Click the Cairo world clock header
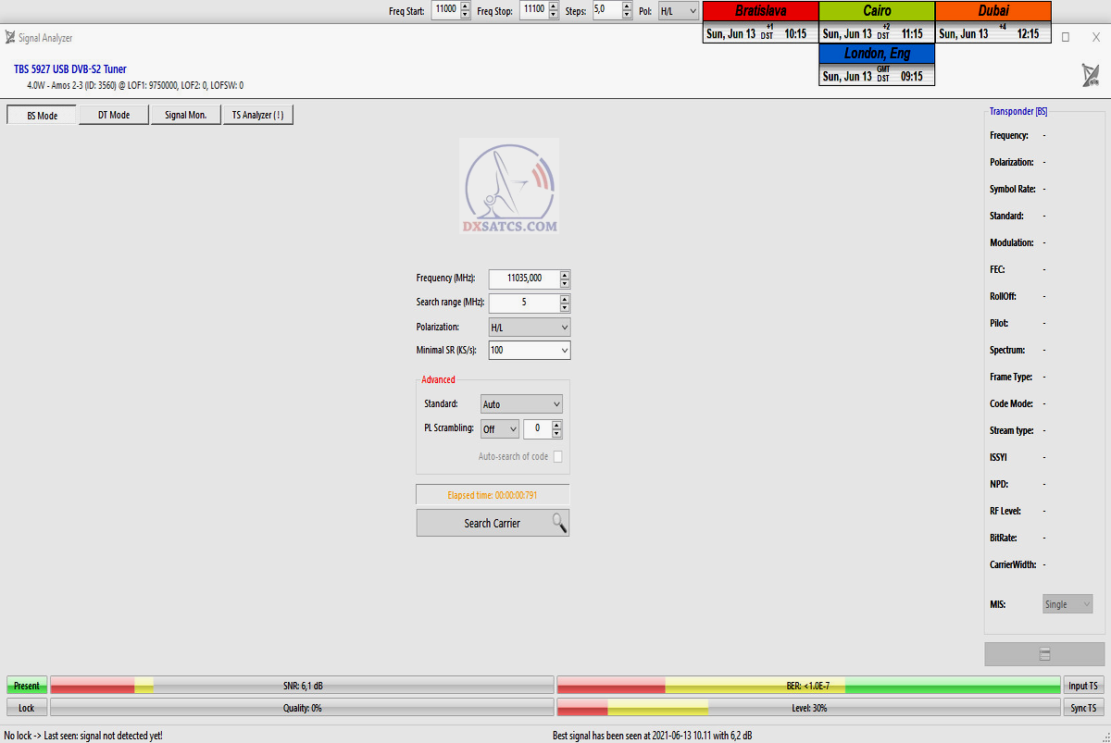Screen dimensions: 1111x743 tap(877, 11)
